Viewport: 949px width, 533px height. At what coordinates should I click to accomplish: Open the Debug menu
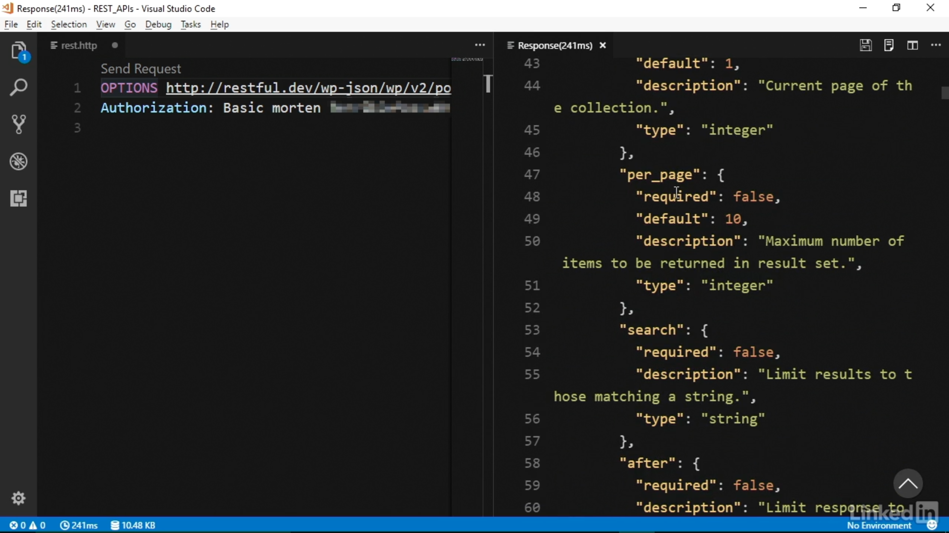coord(158,24)
